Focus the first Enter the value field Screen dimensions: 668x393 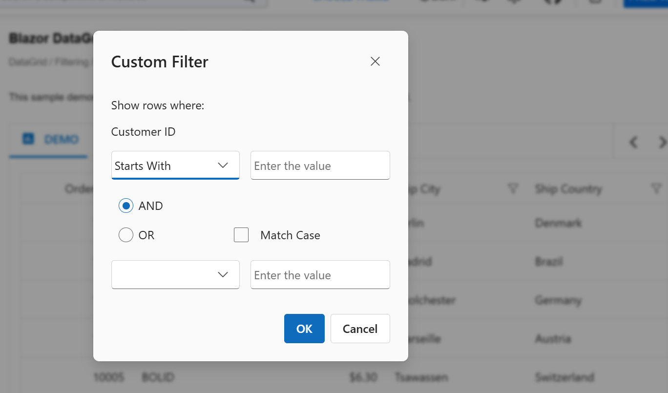tap(320, 165)
